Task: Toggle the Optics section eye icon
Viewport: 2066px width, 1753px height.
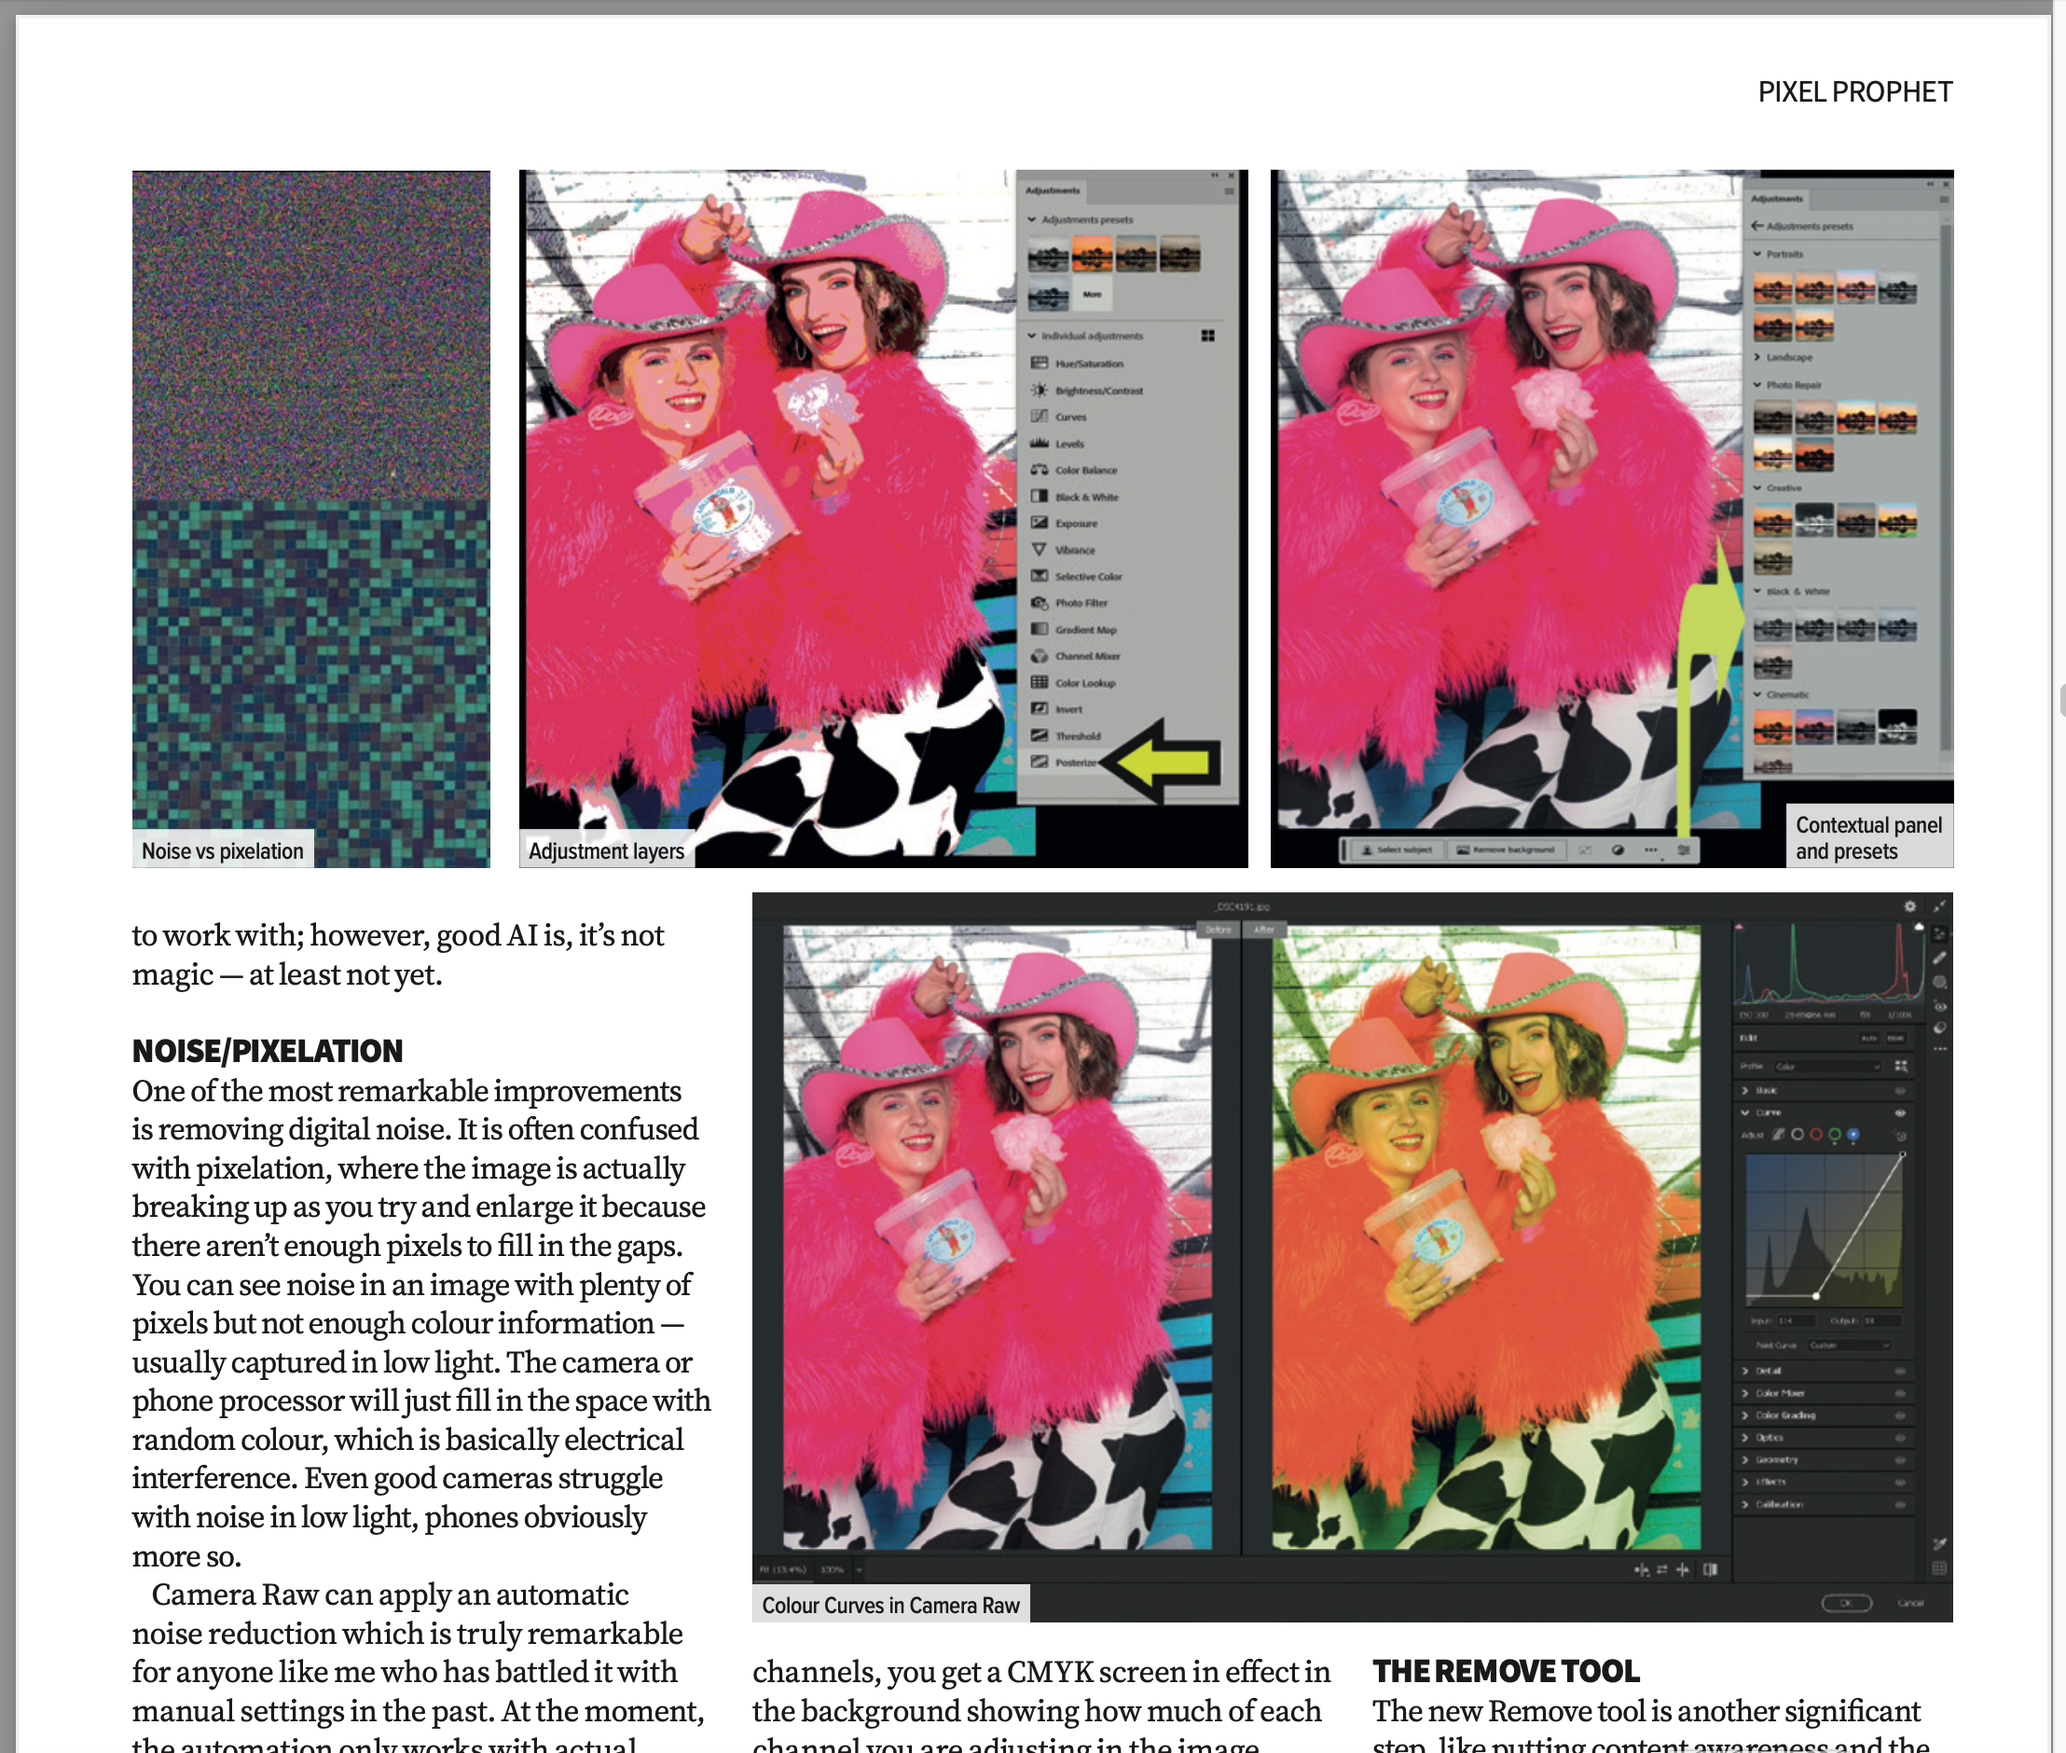Action: point(1900,1438)
